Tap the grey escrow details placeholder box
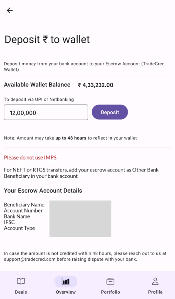 [80, 219]
